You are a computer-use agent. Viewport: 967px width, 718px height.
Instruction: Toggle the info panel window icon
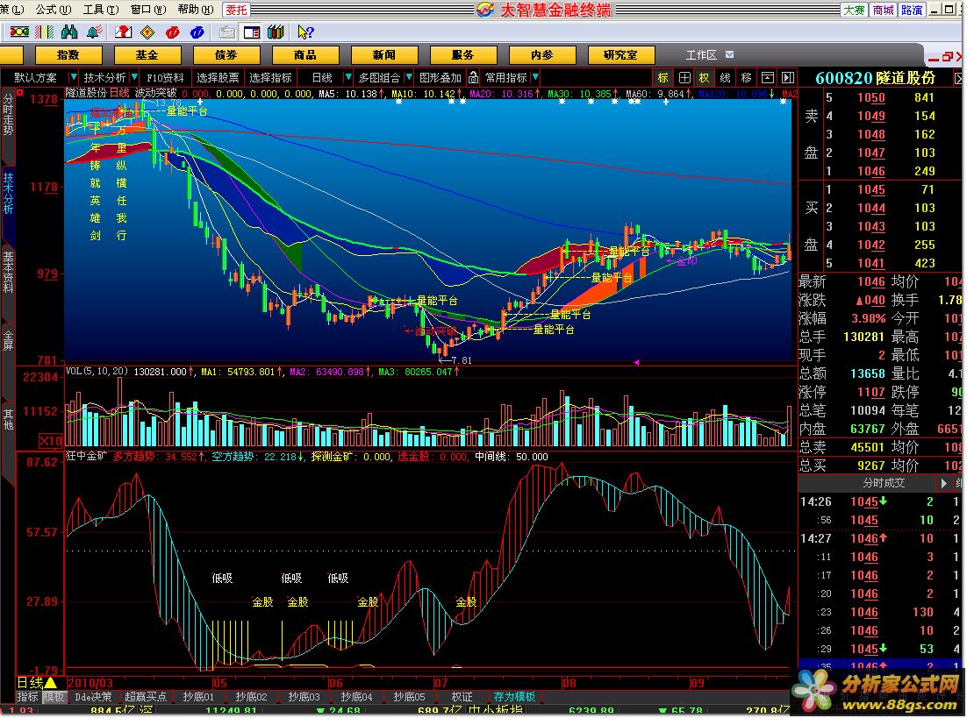coord(252,32)
